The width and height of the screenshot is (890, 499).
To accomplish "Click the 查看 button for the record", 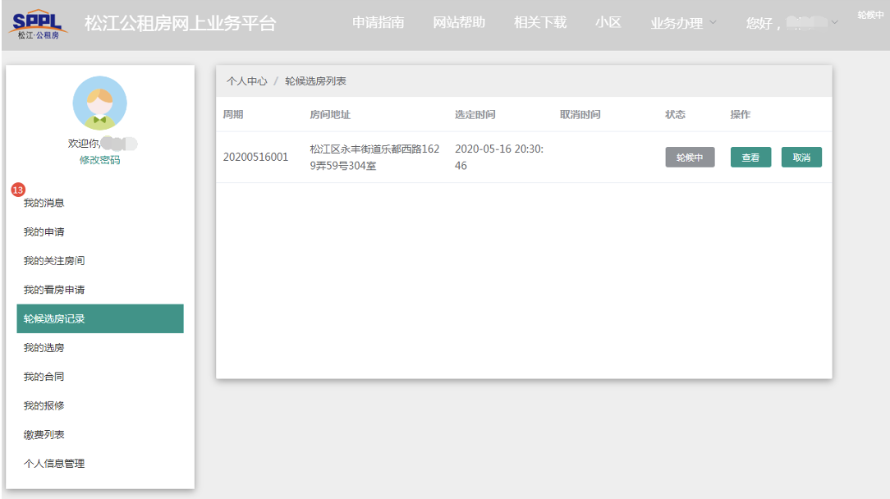I will pyautogui.click(x=750, y=158).
